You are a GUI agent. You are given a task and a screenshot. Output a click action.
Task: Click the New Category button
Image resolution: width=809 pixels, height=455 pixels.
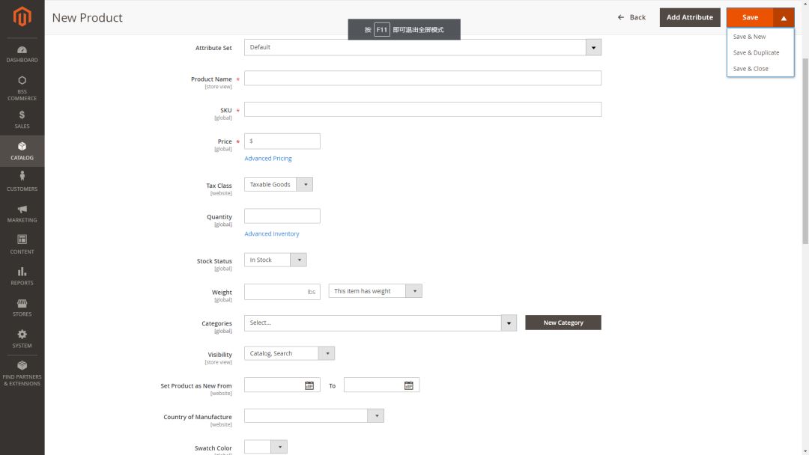563,323
